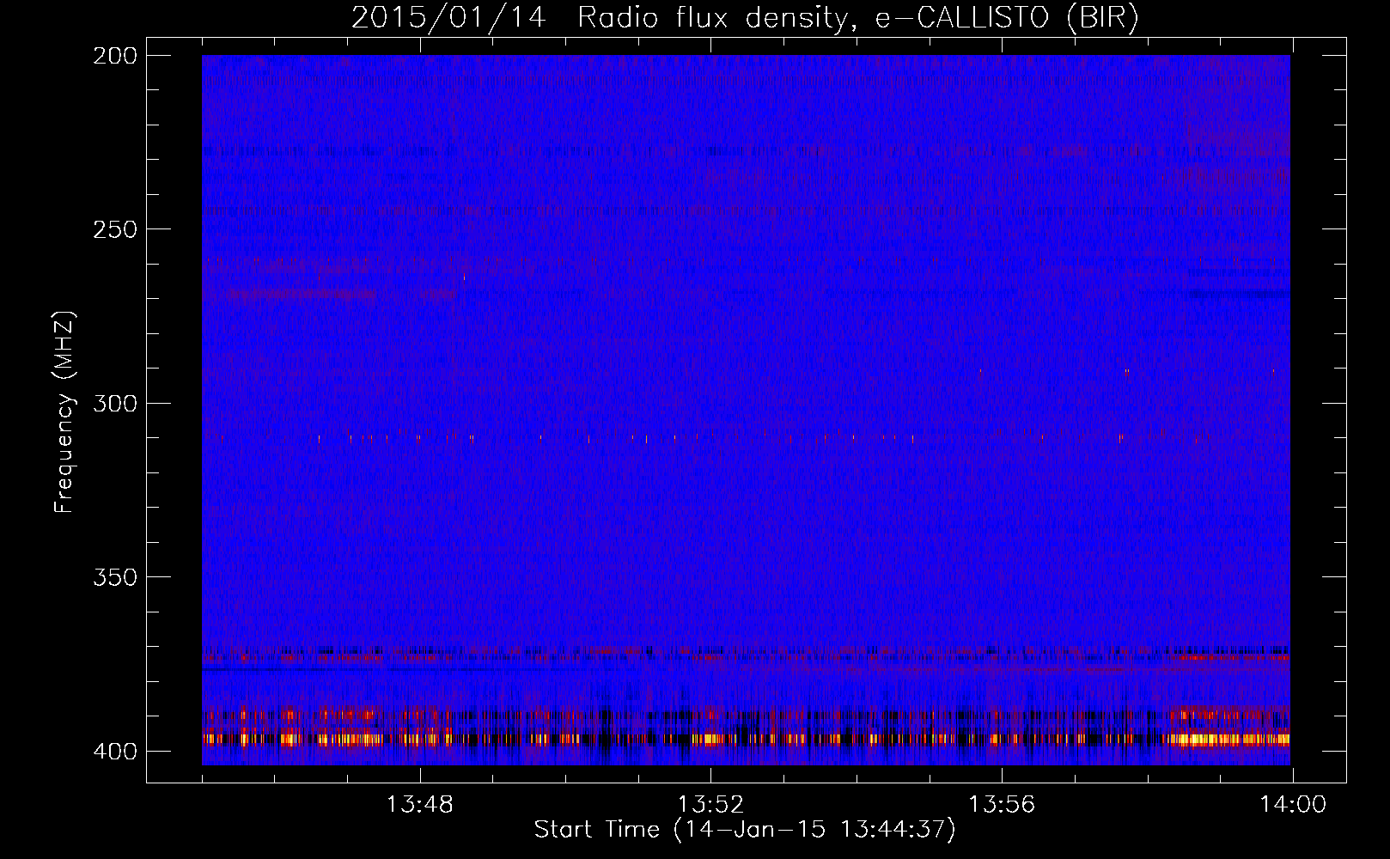1390x859 pixels.
Task: Click the '13:52' time tick label
Action: pos(710,805)
